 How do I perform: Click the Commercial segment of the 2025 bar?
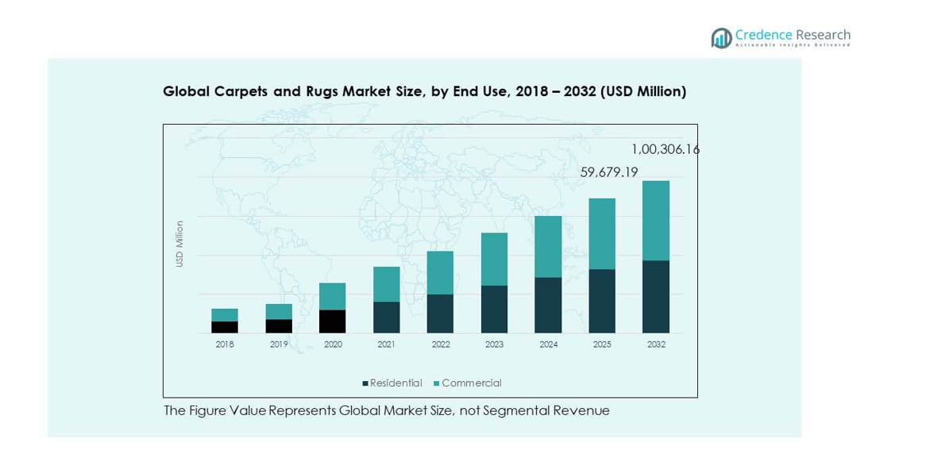click(x=602, y=233)
